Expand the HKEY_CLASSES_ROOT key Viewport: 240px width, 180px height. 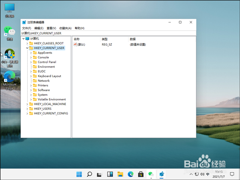pyautogui.click(x=27, y=43)
